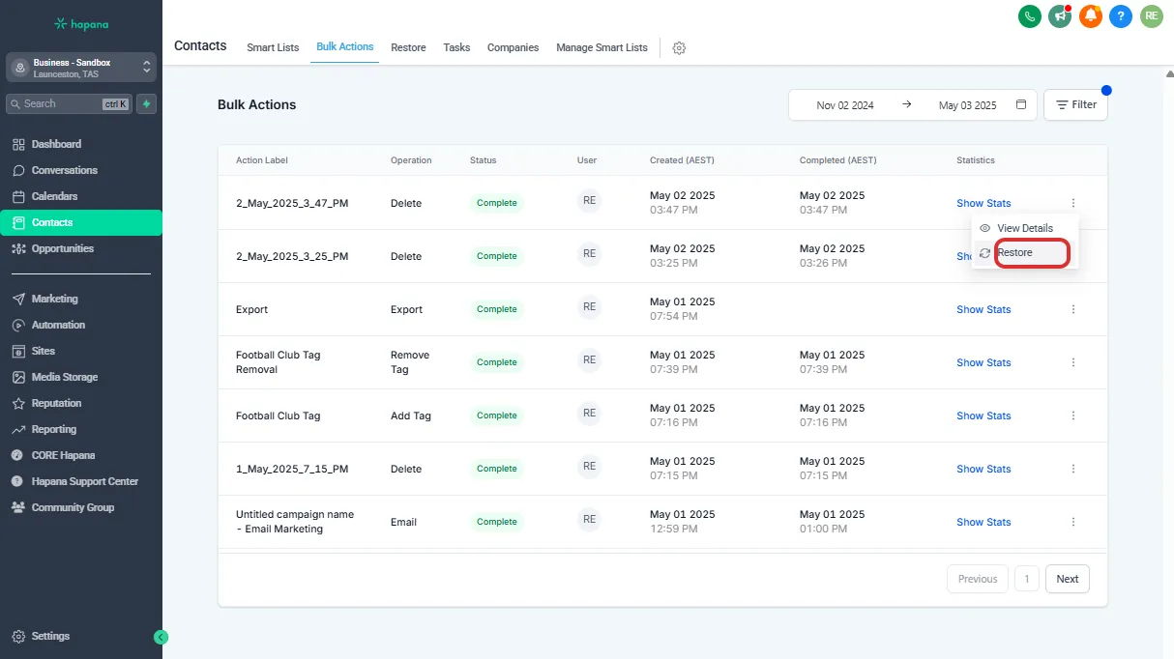Open Contacts settings gear icon

pyautogui.click(x=679, y=48)
